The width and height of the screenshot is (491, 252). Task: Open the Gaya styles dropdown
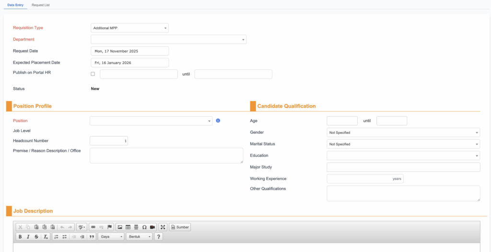tap(111, 237)
